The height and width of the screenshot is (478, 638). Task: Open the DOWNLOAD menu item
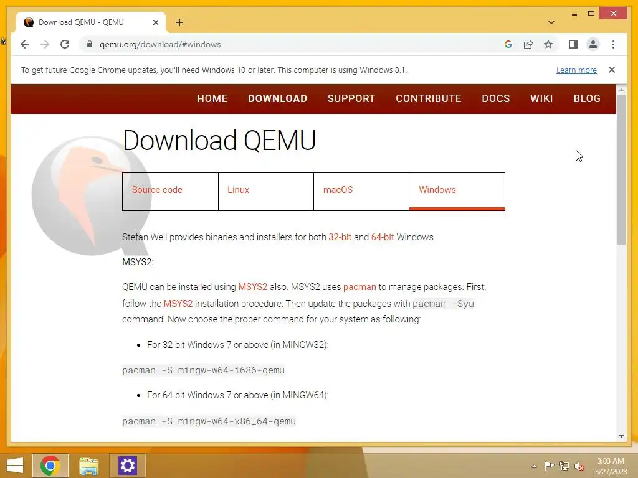[x=277, y=99]
